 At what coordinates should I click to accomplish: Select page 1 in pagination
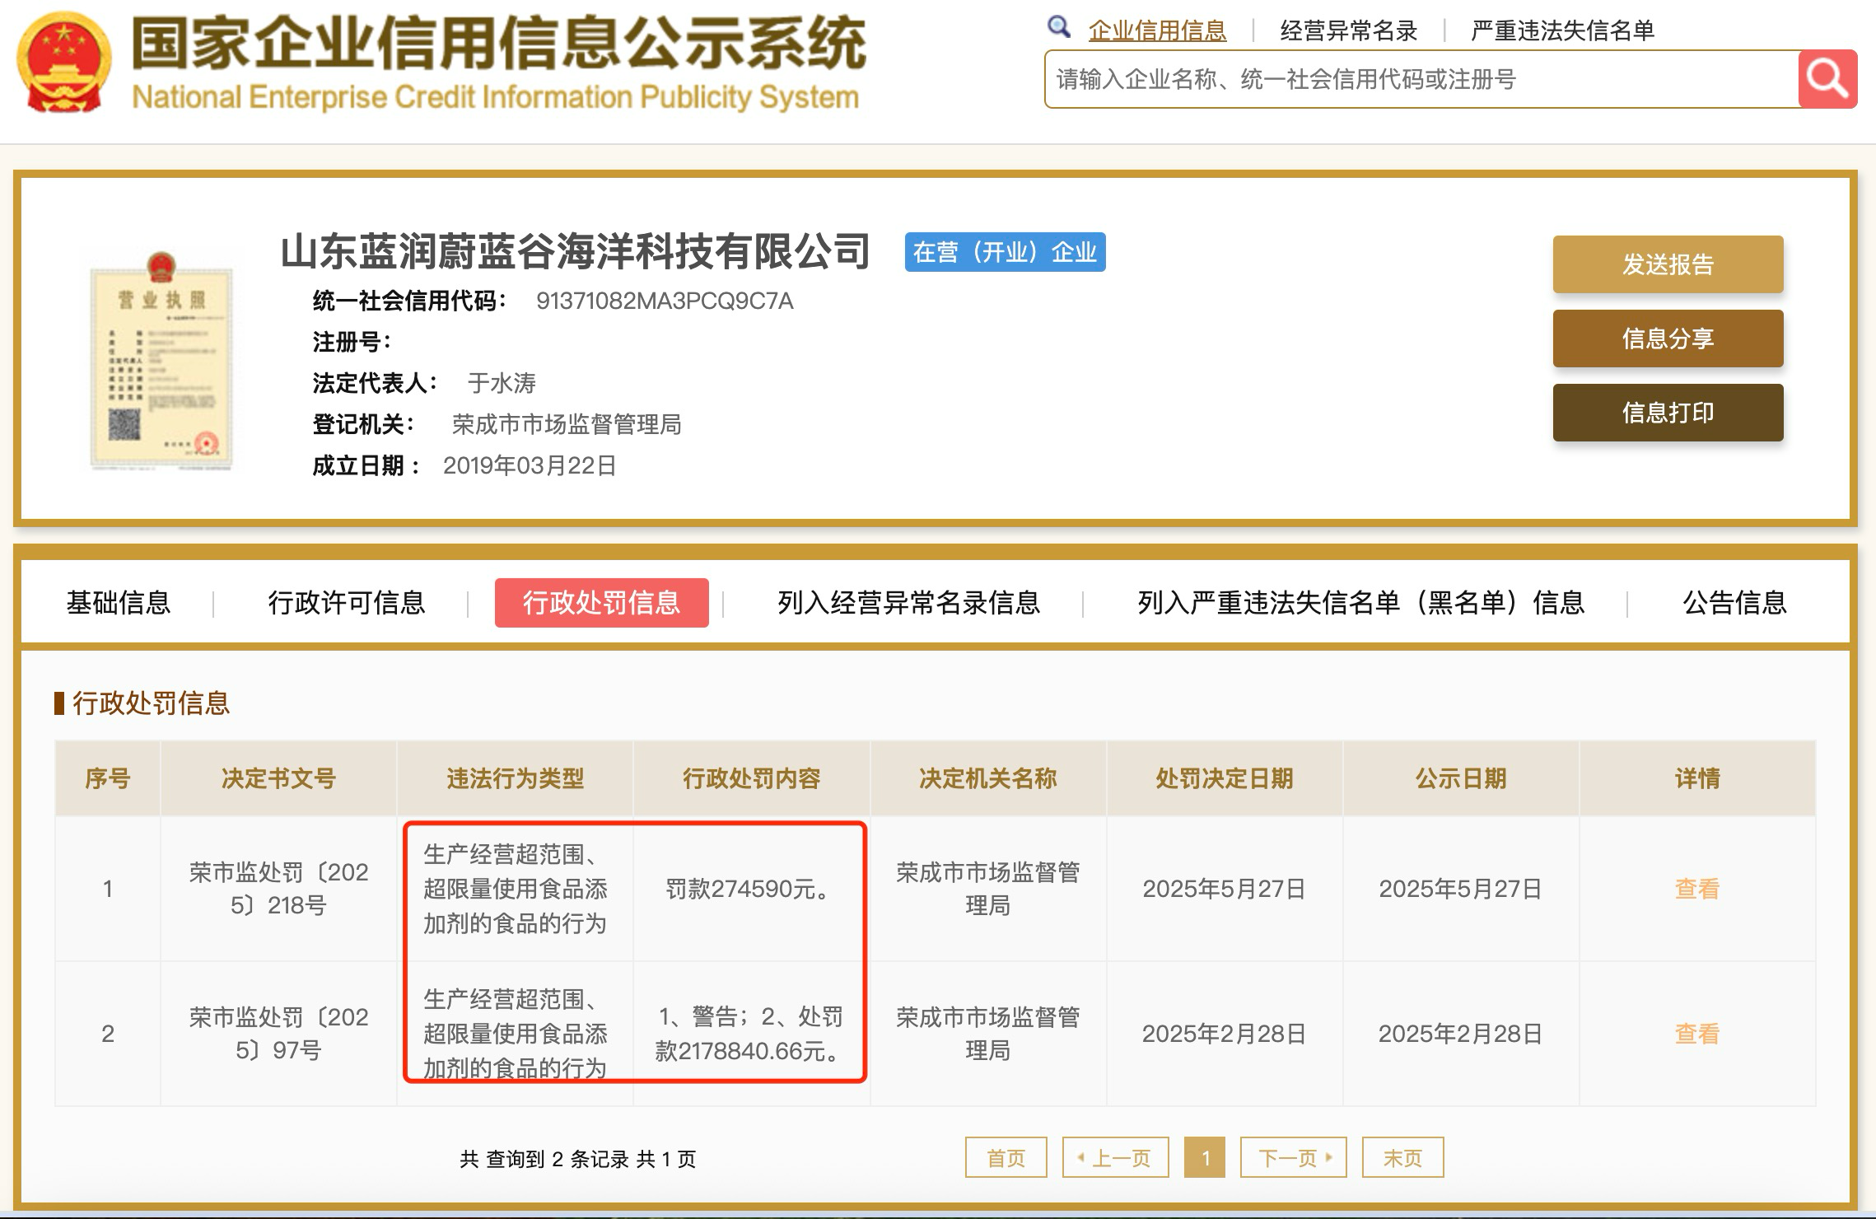(1205, 1158)
